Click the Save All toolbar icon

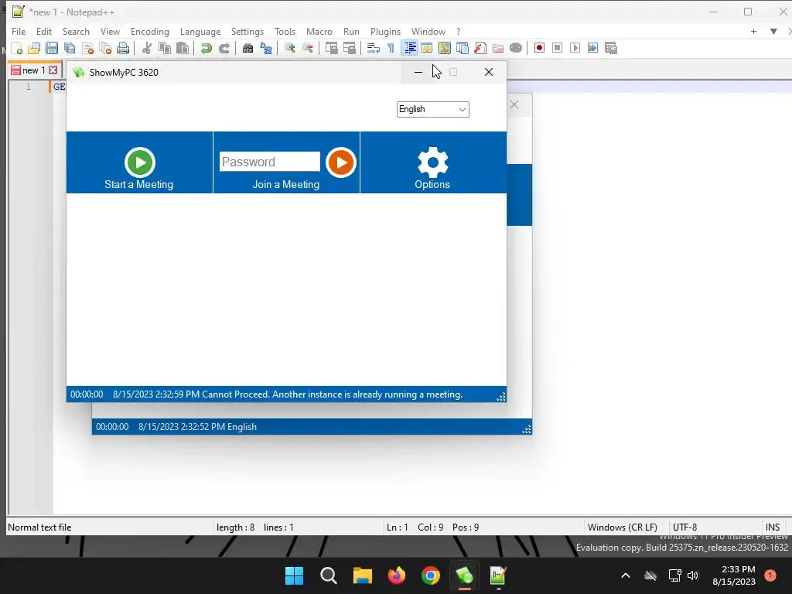70,49
